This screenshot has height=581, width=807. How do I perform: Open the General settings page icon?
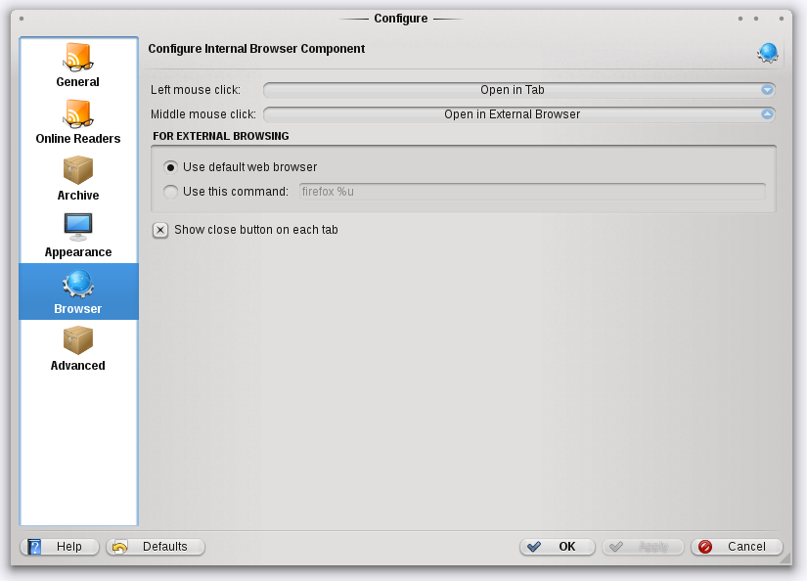click(78, 57)
